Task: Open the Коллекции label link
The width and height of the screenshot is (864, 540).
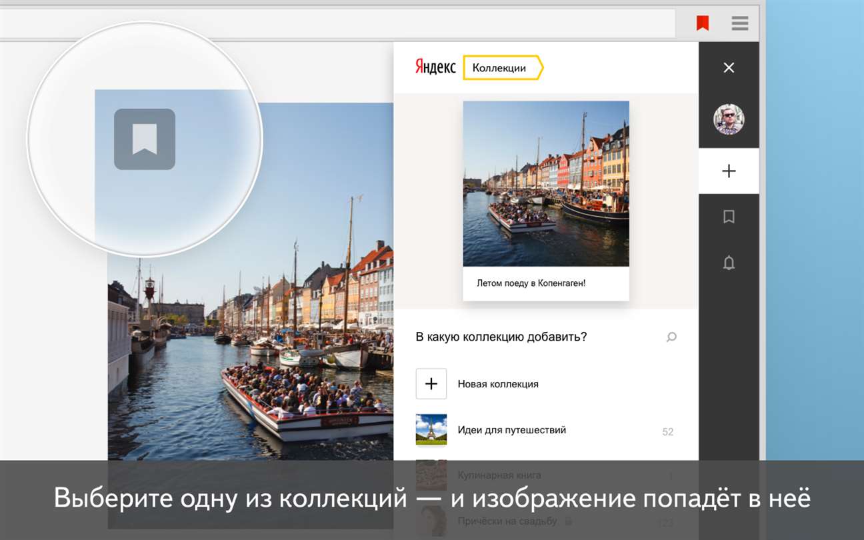Action: (x=503, y=68)
